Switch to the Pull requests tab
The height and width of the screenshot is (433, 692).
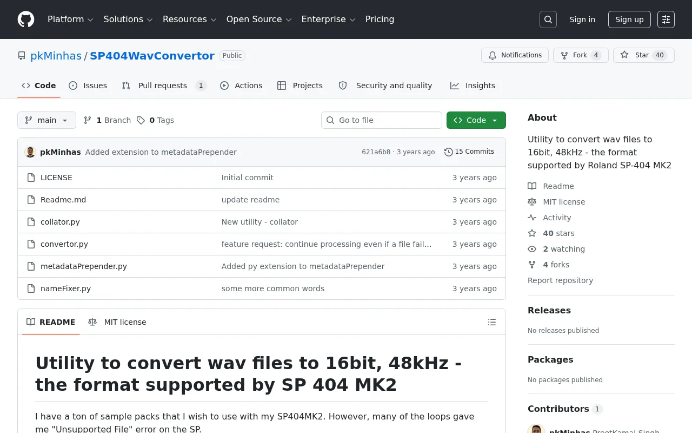164,86
